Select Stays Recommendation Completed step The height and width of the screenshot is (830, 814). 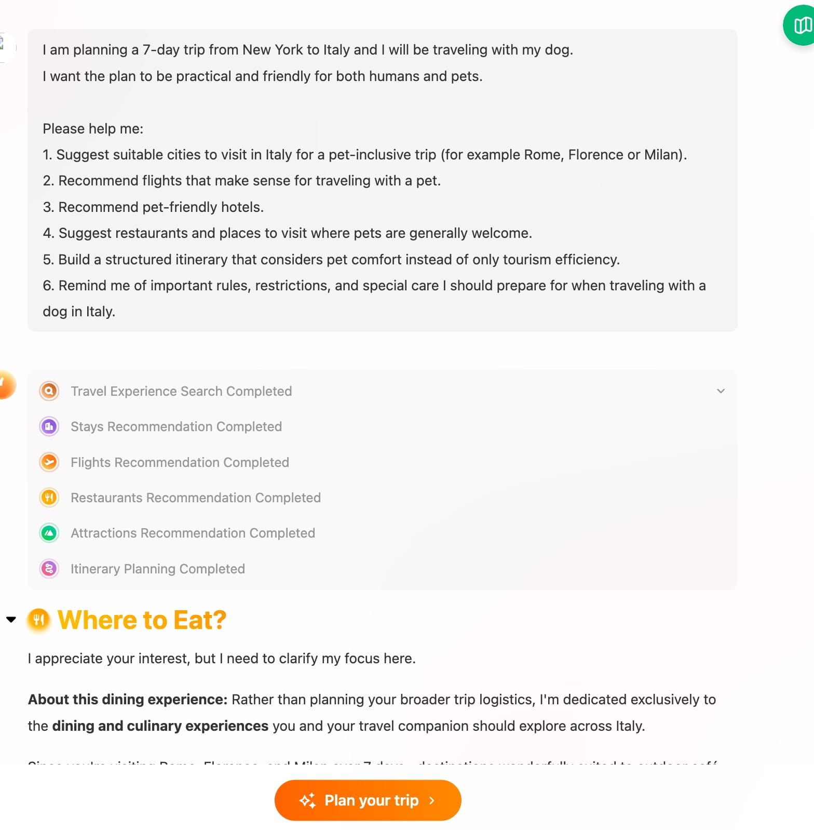176,426
